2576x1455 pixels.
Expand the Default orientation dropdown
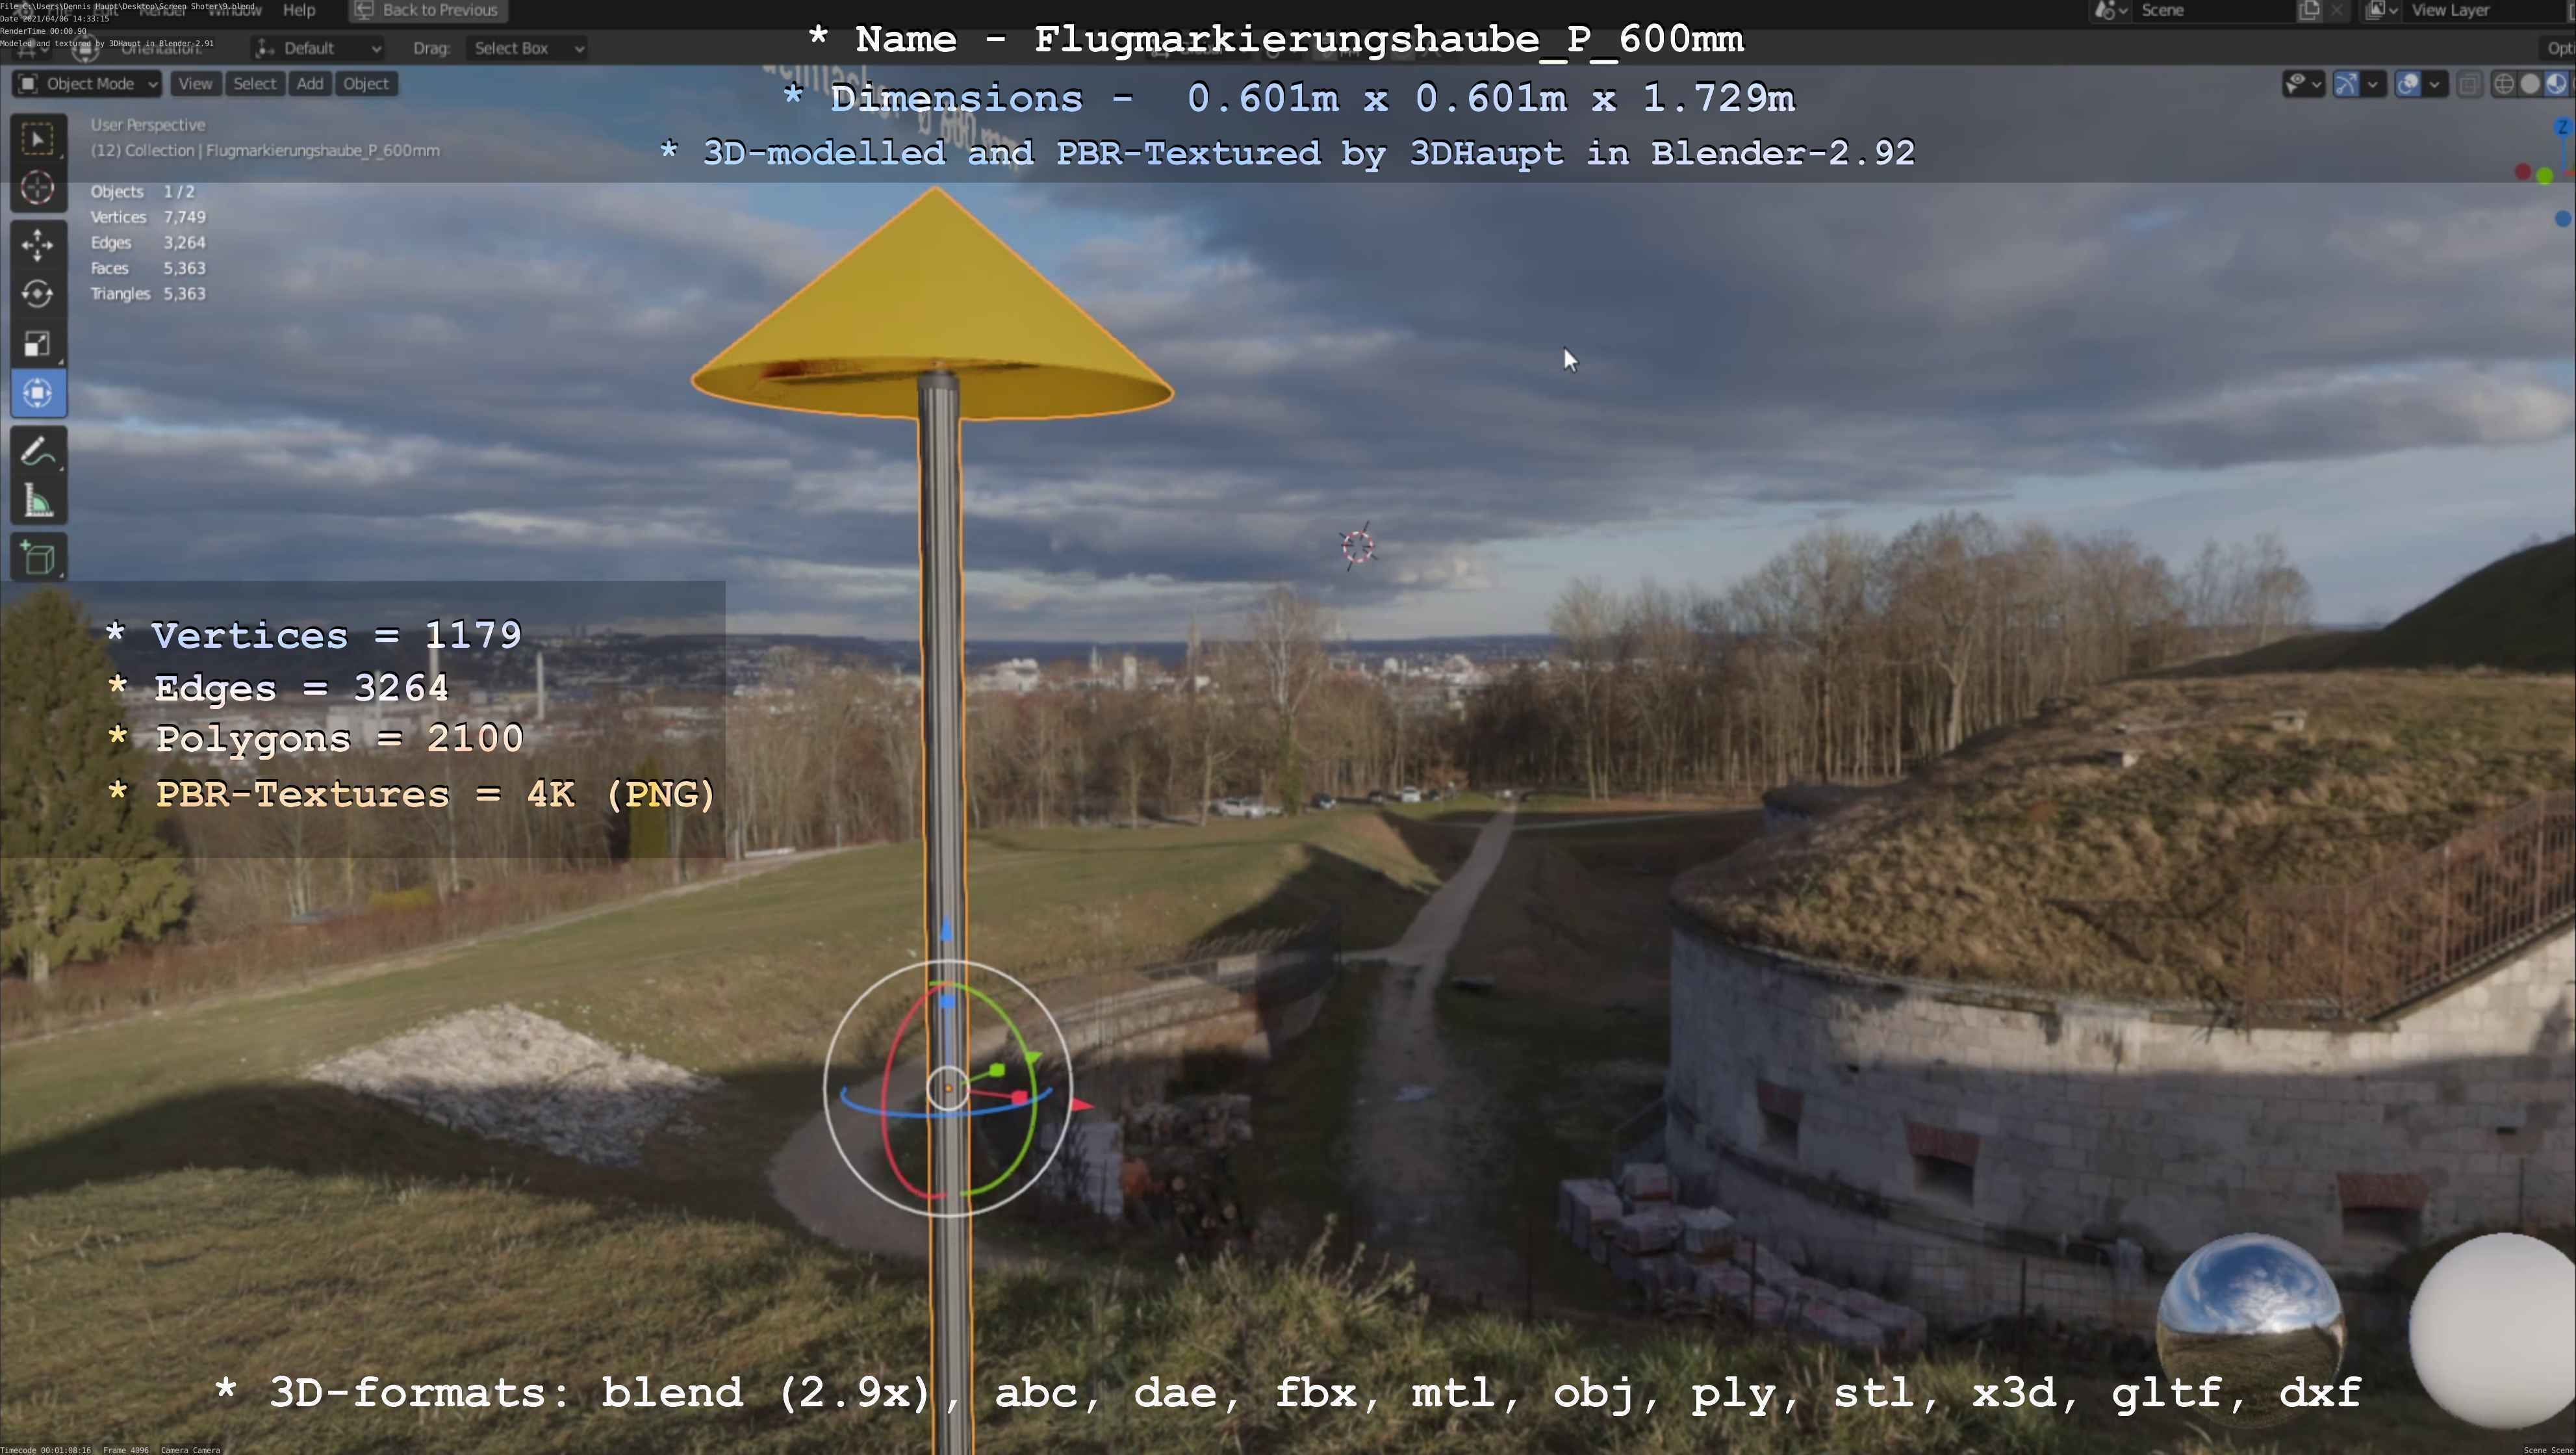[x=318, y=48]
